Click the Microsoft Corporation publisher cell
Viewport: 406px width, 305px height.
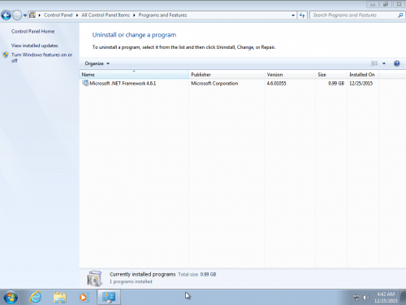[214, 84]
